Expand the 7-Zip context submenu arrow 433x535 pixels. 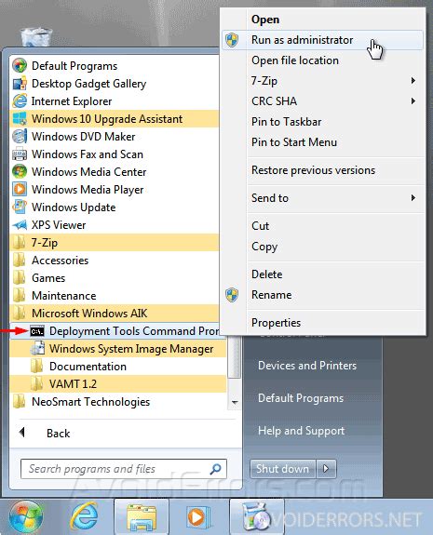click(413, 81)
